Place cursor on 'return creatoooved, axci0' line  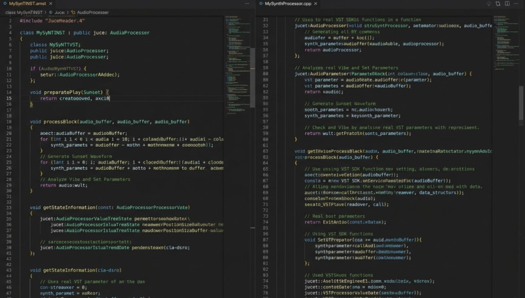(x=75, y=98)
